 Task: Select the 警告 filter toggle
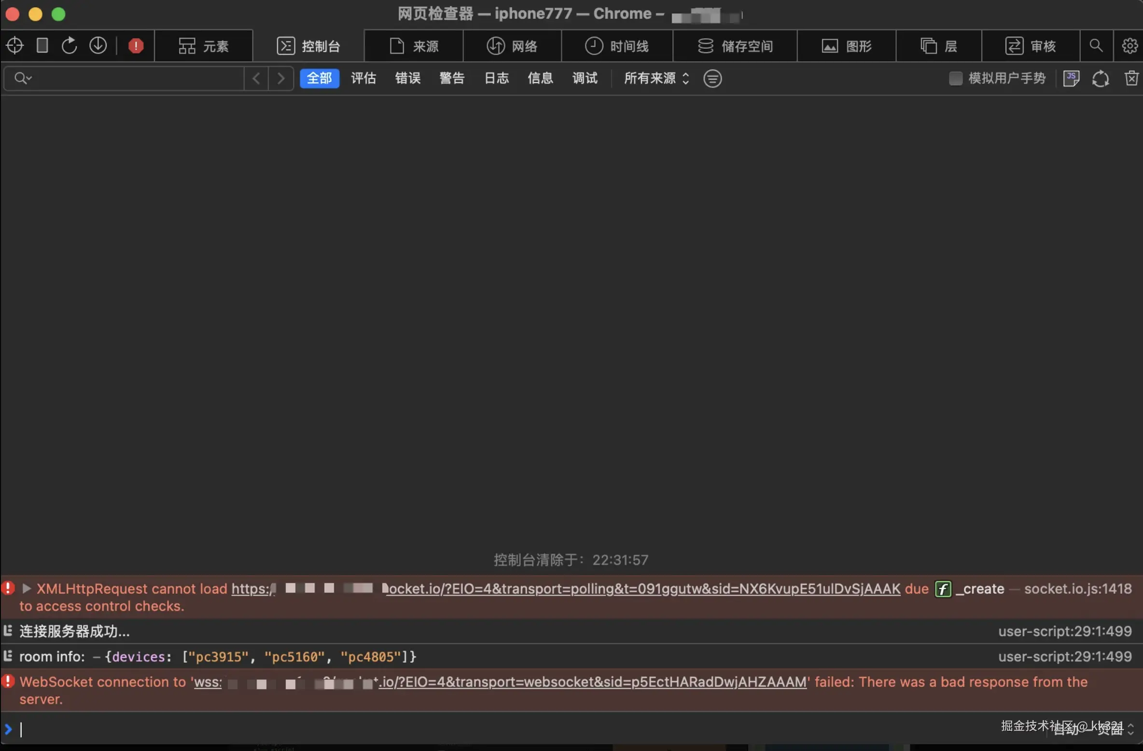coord(452,78)
